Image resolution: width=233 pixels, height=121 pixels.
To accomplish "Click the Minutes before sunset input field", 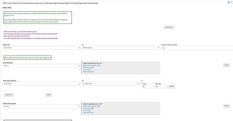I will pyautogui.click(x=197, y=48).
